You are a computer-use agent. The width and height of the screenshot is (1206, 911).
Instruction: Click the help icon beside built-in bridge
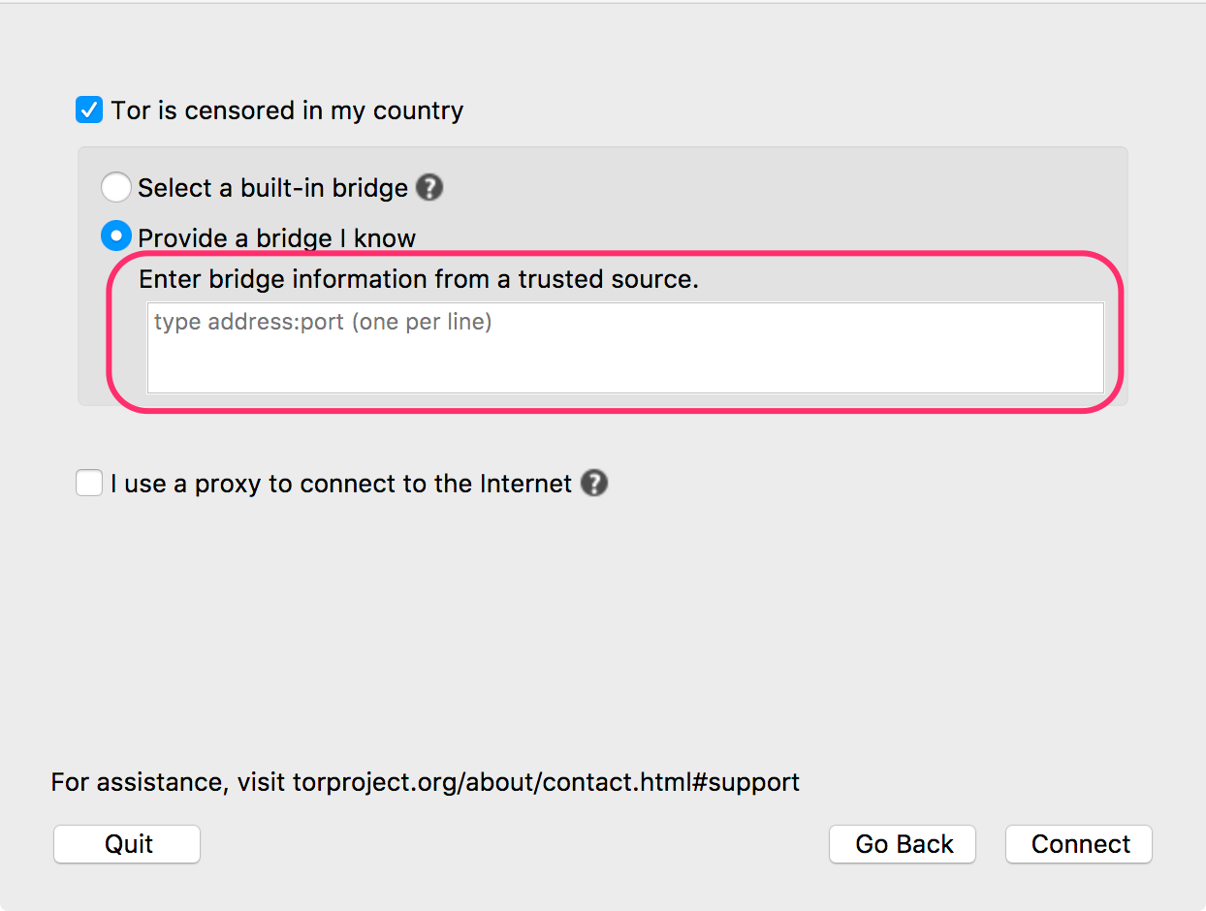[429, 187]
